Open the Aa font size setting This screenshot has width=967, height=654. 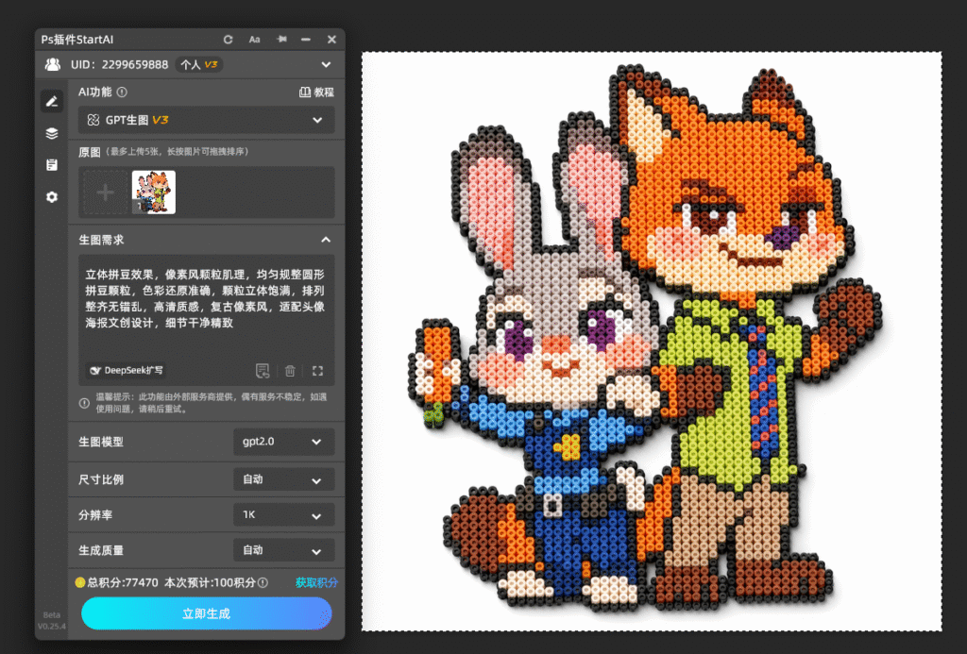point(254,40)
